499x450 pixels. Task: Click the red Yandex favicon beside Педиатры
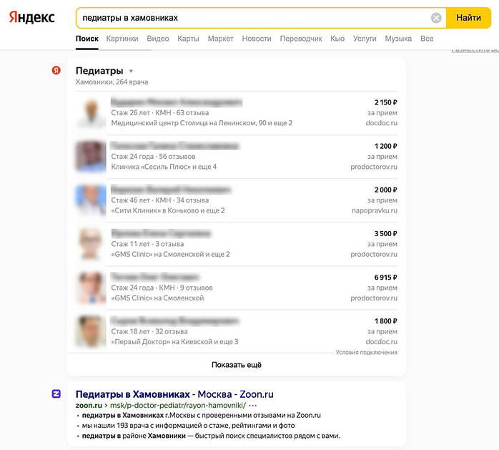(x=56, y=70)
